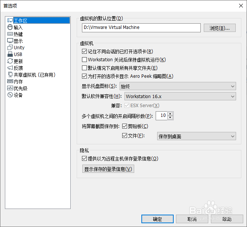
Task: Open the 内存 preferences category
Action: [18, 82]
